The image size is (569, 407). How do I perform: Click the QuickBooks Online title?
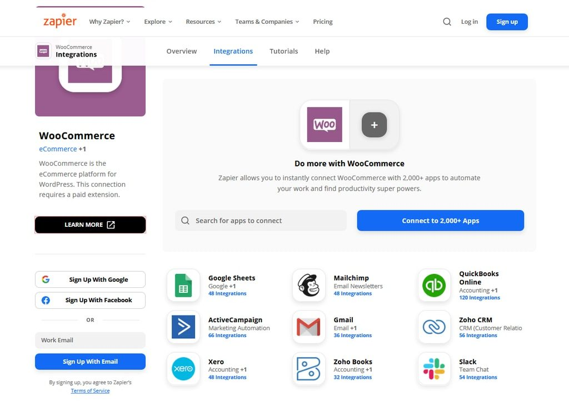click(x=478, y=278)
